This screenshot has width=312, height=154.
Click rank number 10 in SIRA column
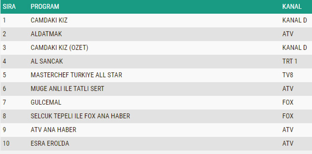click(x=6, y=143)
